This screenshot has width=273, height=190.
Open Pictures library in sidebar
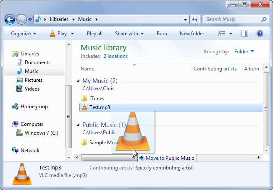pyautogui.click(x=34, y=80)
